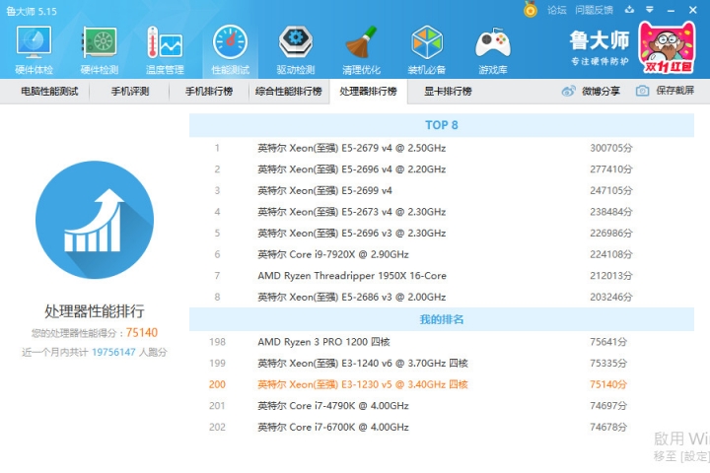Click the download arrow icon in title bar
Screen dimensions: 710x473
click(x=629, y=10)
